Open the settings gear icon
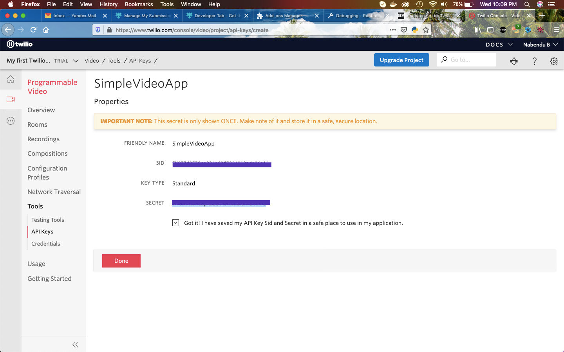Image resolution: width=564 pixels, height=352 pixels. pyautogui.click(x=554, y=61)
